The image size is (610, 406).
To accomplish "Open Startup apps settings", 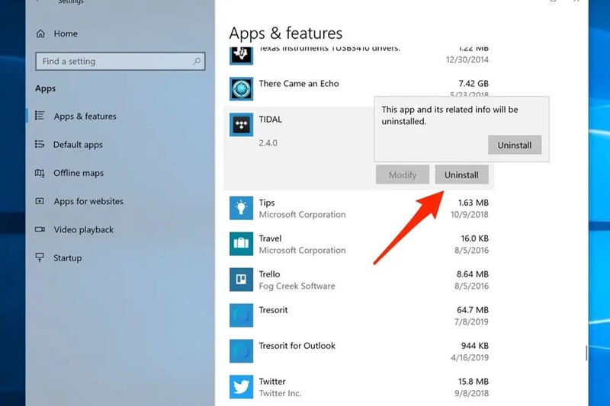I will (x=67, y=257).
